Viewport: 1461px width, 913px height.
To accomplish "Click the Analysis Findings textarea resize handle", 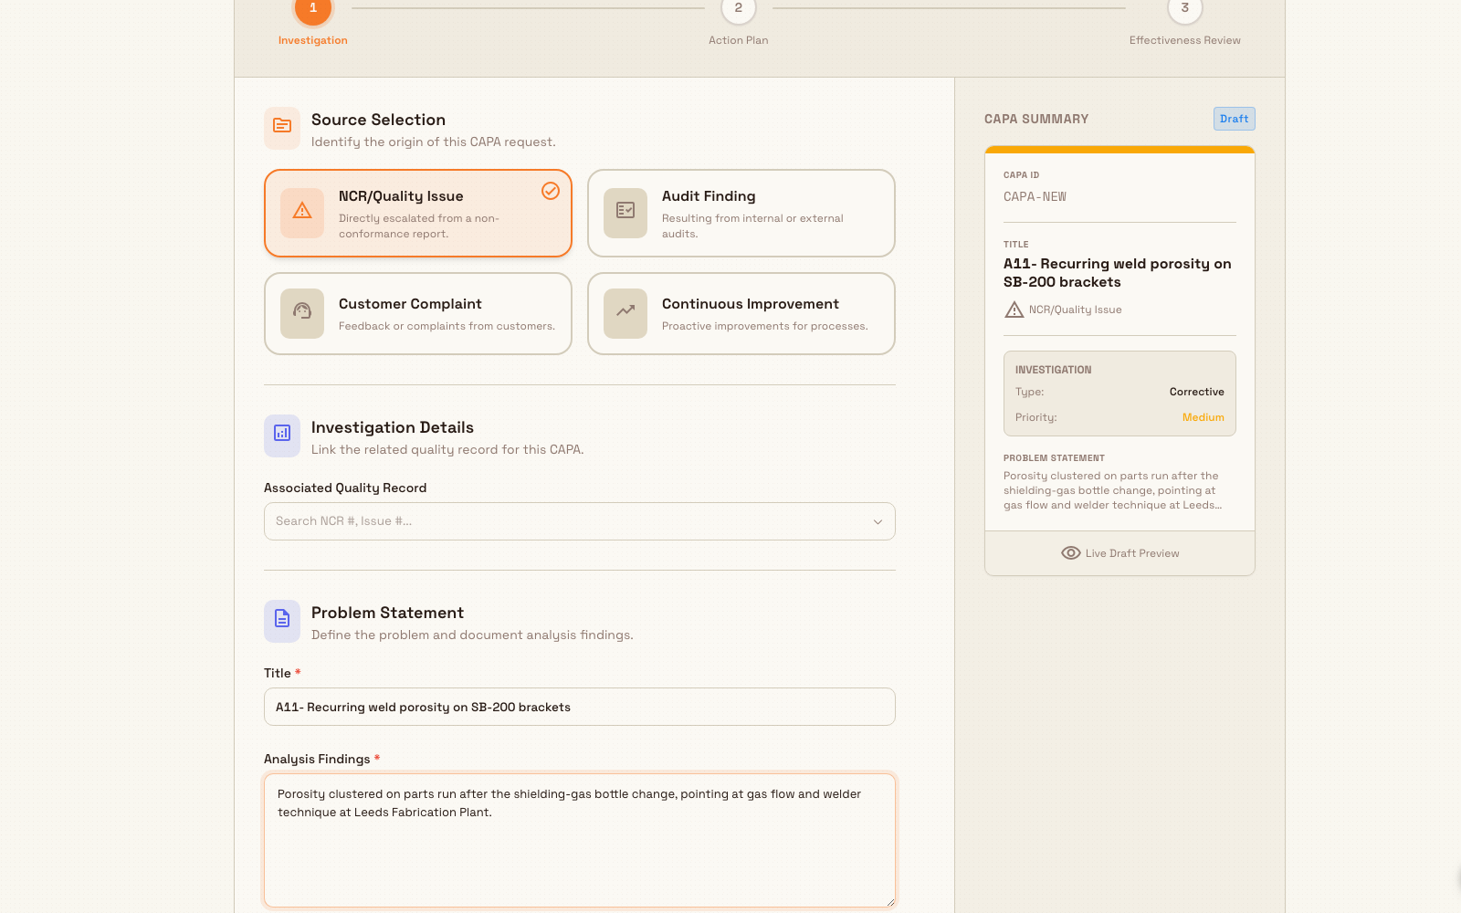I will (890, 902).
